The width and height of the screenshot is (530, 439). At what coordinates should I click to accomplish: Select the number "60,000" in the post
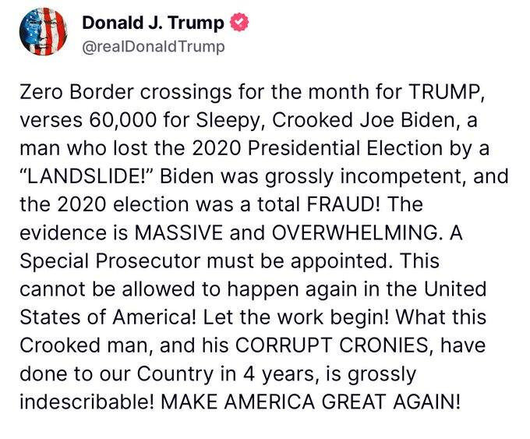(122, 120)
